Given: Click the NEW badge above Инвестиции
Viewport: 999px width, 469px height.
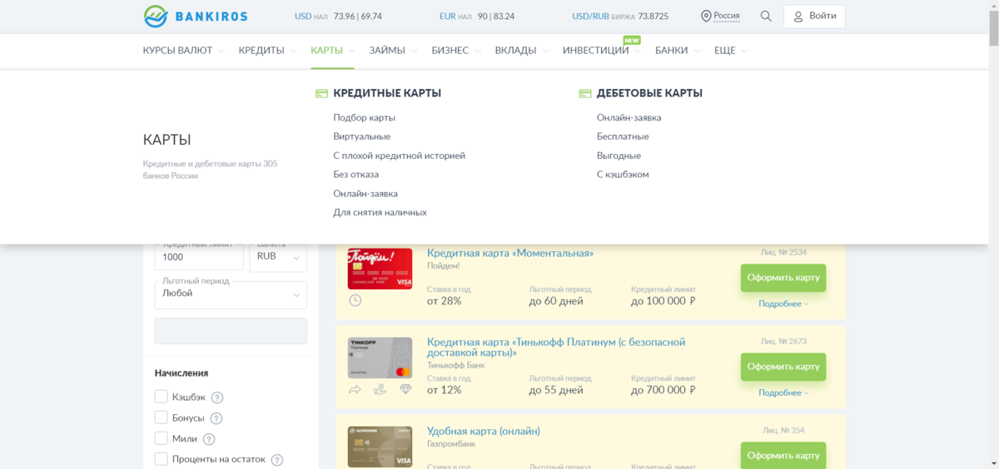Looking at the screenshot, I should [x=632, y=39].
